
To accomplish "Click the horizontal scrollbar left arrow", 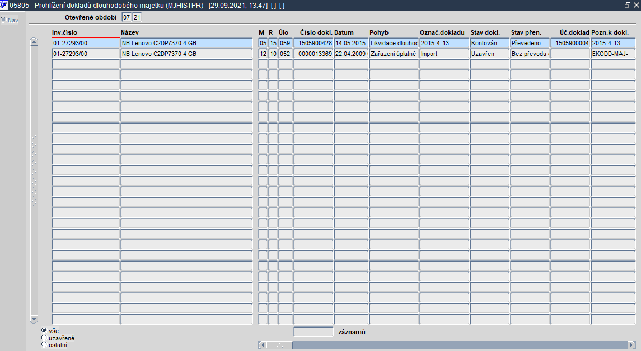I will point(262,345).
